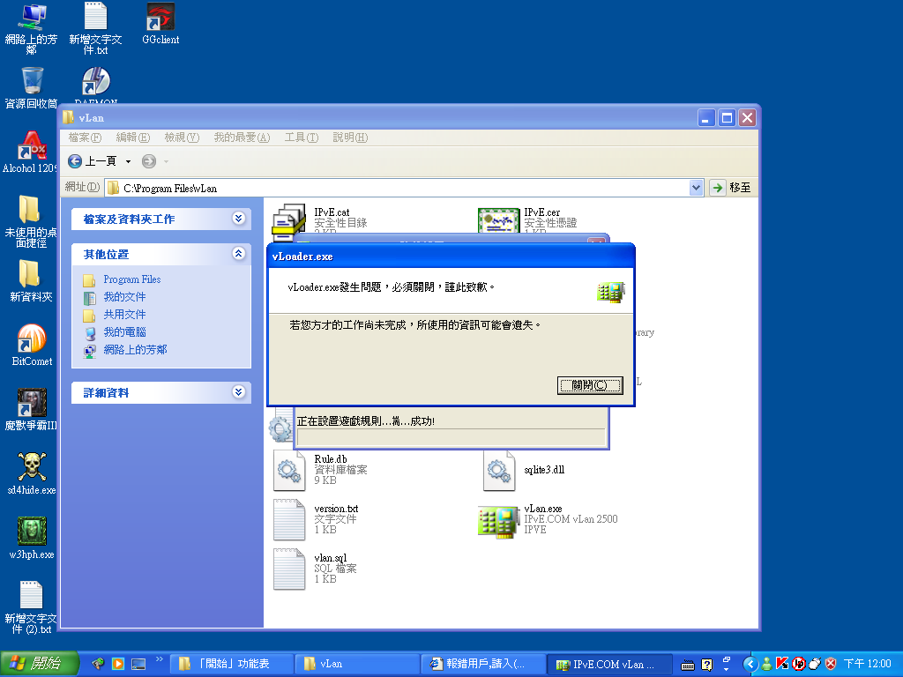This screenshot has width=903, height=677.
Task: Click the red shield tray icon
Action: pos(830,664)
